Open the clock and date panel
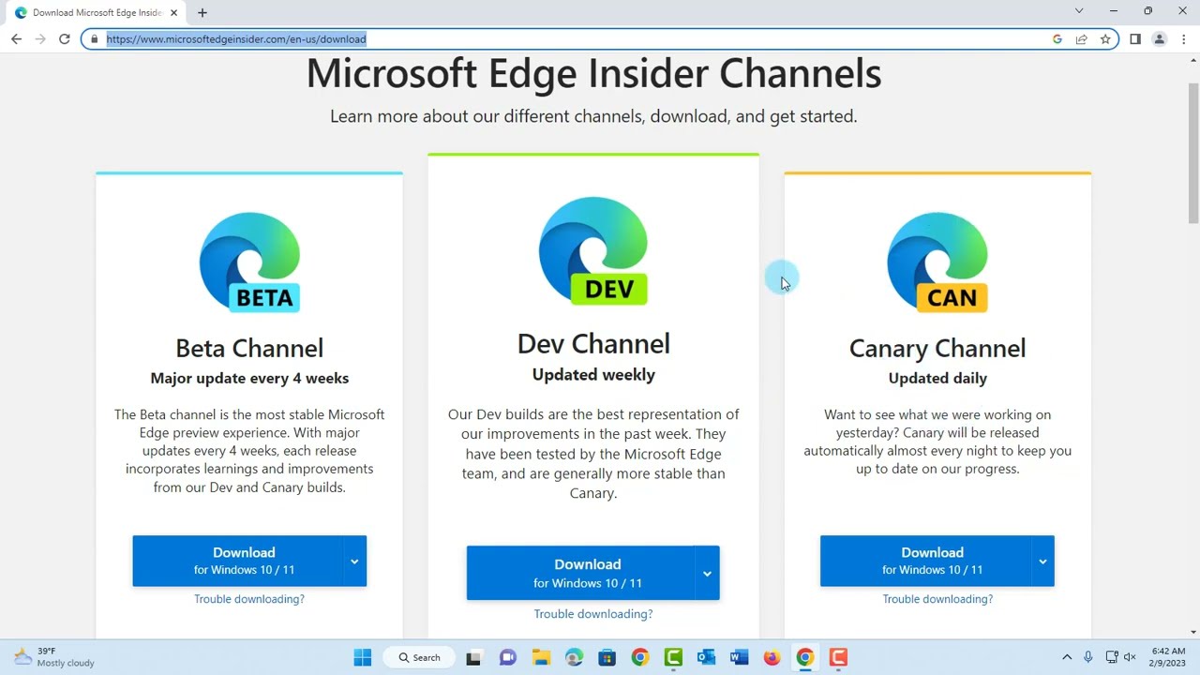 click(x=1168, y=657)
